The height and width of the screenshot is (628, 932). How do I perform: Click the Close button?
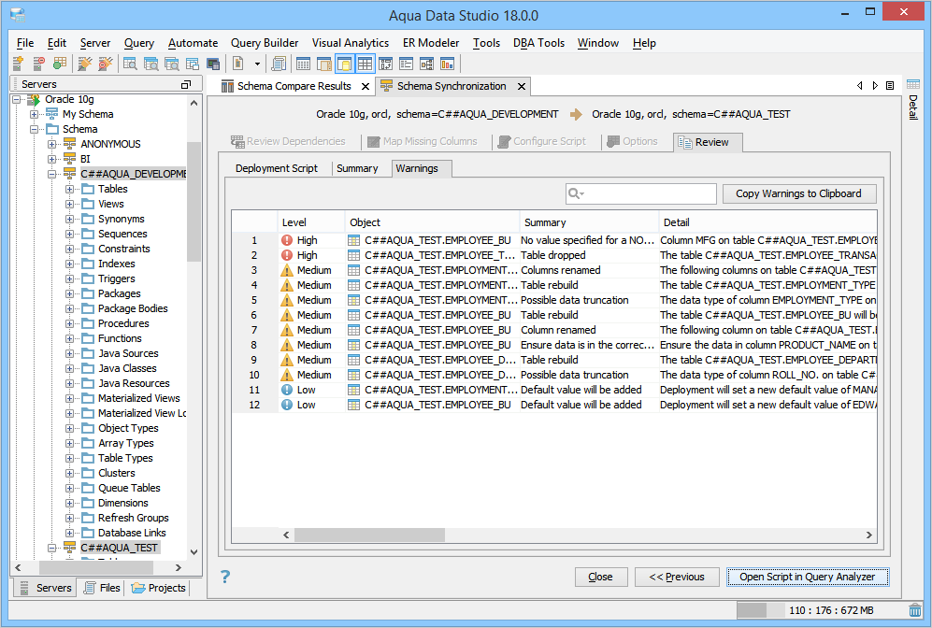600,577
